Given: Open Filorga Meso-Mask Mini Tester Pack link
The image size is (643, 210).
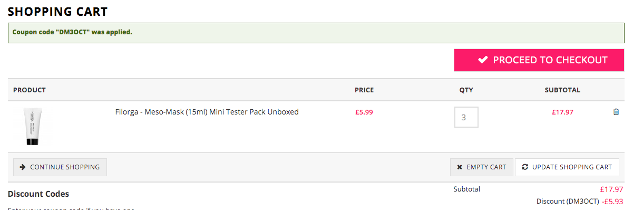Looking at the screenshot, I should click(207, 112).
